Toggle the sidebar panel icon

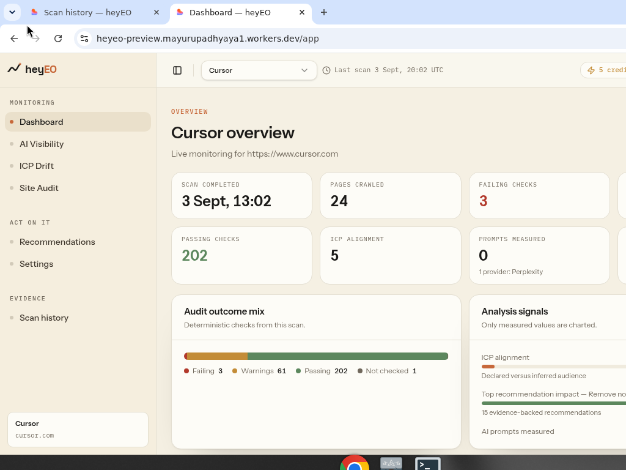(x=177, y=70)
